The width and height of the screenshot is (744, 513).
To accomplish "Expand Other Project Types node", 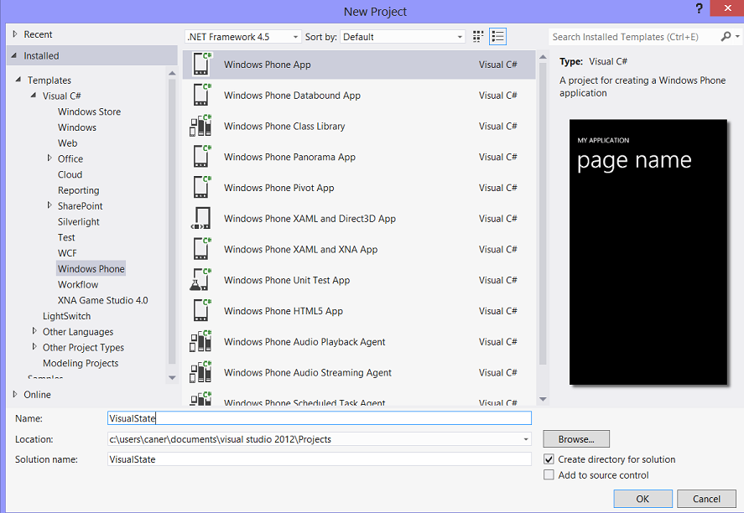I will pos(34,346).
